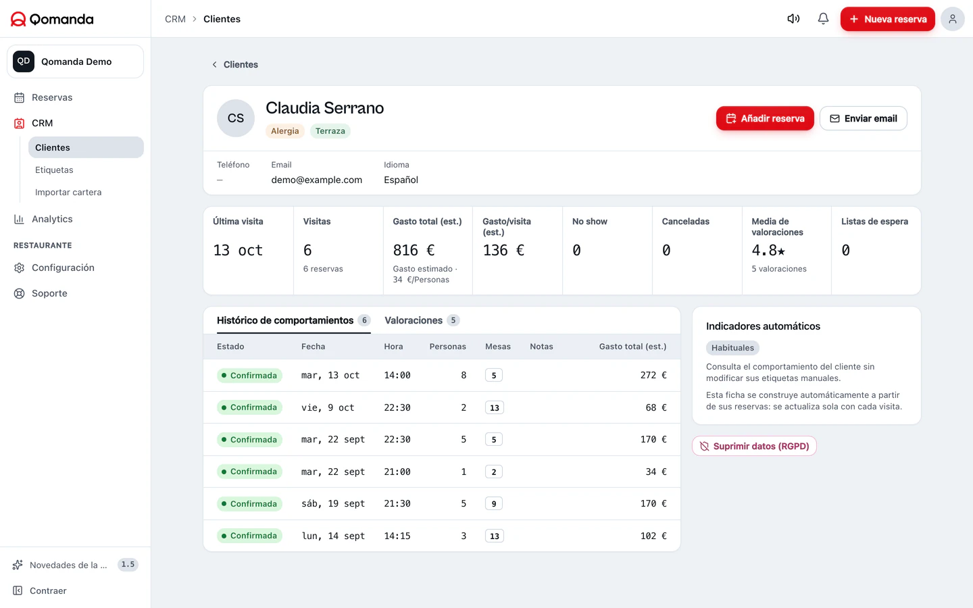Switch to Histórico de comportamientos tab
This screenshot has height=608, width=973.
(x=294, y=320)
